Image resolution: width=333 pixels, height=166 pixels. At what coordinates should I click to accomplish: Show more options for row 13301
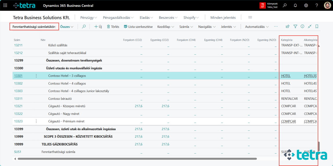36,76
